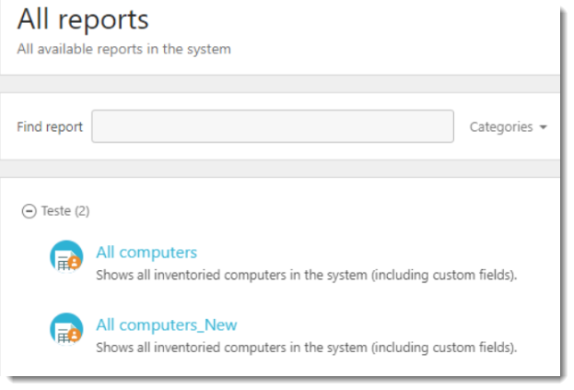Open the Categories dropdown

(x=508, y=127)
